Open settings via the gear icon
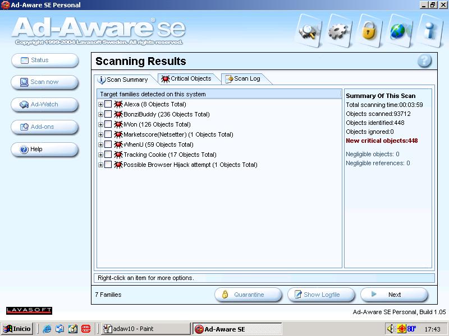Viewport: 449px width, 336px height. tap(338, 31)
